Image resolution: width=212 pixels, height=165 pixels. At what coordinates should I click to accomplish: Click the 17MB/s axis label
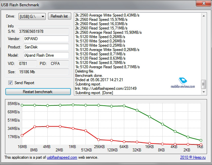click(14, 137)
